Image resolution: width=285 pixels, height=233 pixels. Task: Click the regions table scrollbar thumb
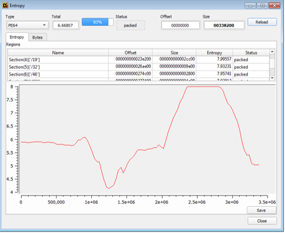[x=273, y=63]
